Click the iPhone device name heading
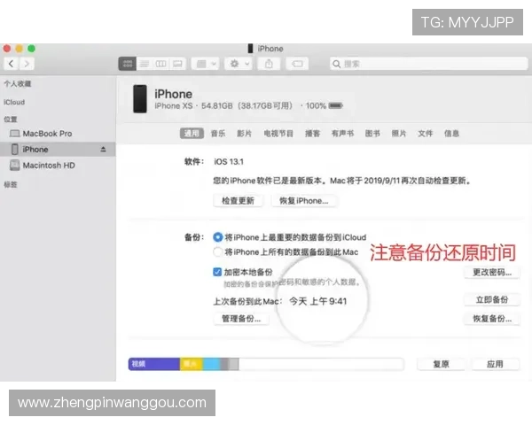532x425 pixels. pyautogui.click(x=174, y=94)
